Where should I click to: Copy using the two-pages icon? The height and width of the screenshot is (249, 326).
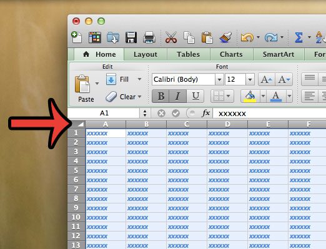tap(189, 37)
